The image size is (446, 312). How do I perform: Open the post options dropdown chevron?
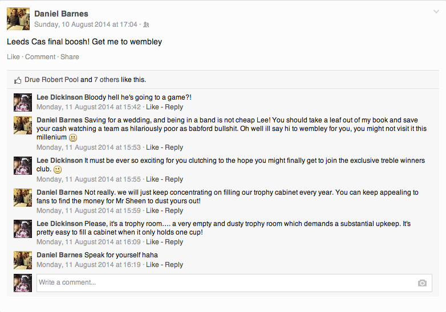pyautogui.click(x=436, y=11)
